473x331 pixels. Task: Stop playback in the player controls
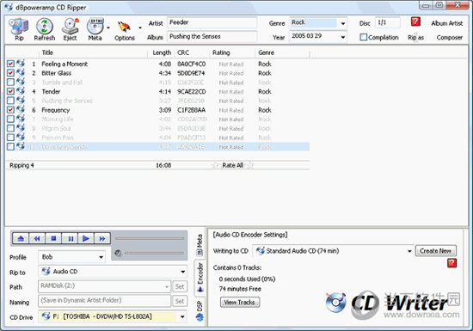click(53, 238)
